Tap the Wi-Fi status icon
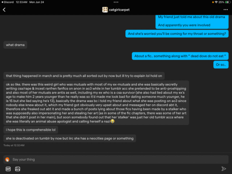232x174 pixels. [x=216, y=2]
